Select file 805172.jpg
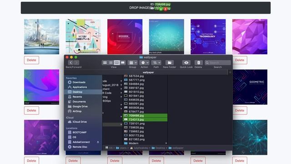The height and width of the screenshot is (164, 291). point(145,135)
